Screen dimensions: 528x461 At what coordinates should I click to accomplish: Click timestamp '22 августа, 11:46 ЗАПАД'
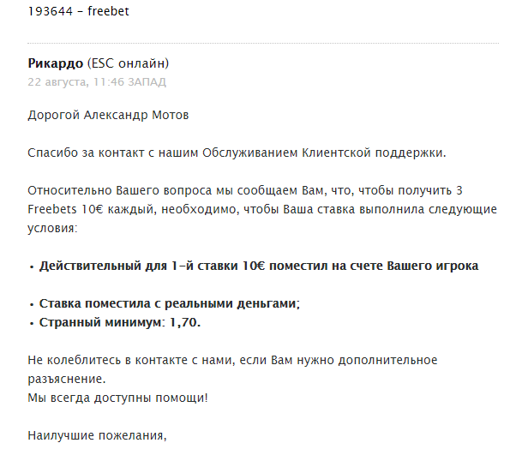coord(97,82)
